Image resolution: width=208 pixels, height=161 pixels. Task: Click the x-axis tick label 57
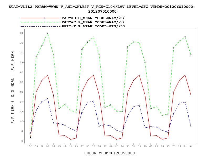pyautogui.click(x=139, y=146)
